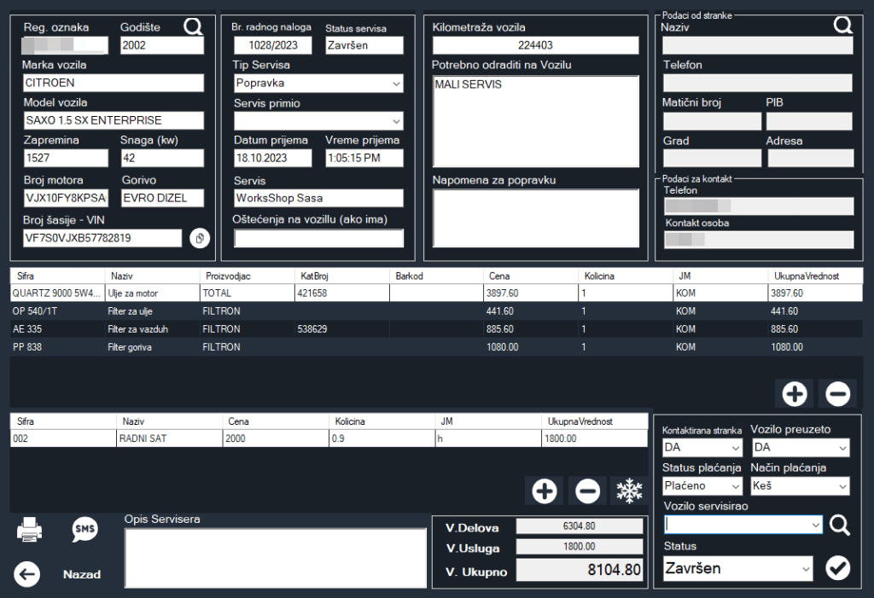The height and width of the screenshot is (598, 874).
Task: Add a new part row with plus icon
Action: point(794,393)
